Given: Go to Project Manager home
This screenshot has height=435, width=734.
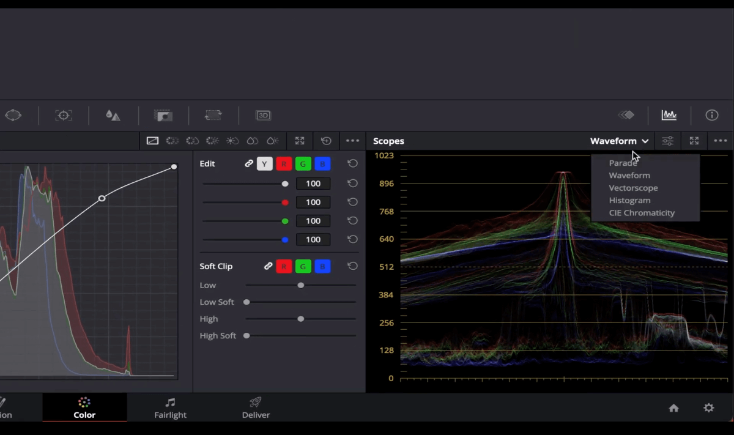Looking at the screenshot, I should coord(673,408).
